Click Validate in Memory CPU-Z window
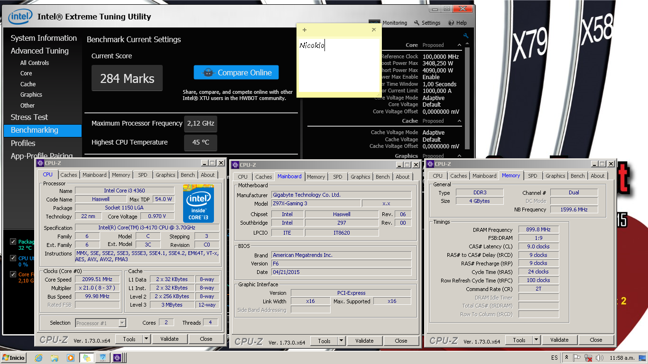 tap(559, 340)
